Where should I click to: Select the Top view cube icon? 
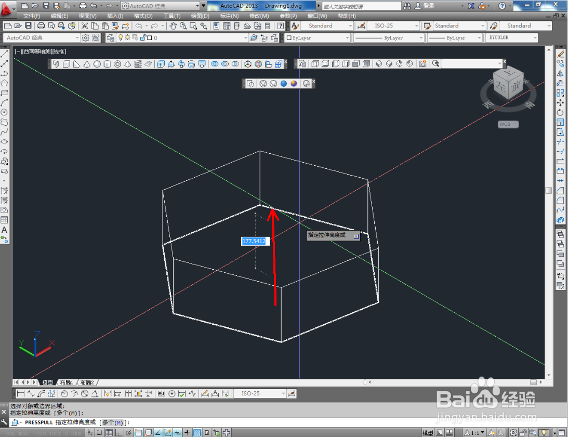pyautogui.click(x=315, y=64)
